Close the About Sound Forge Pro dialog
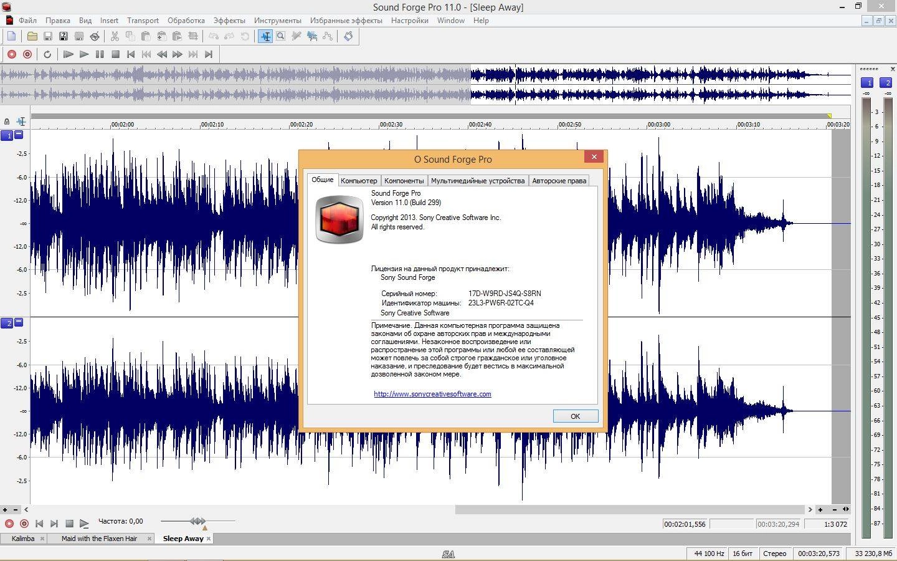This screenshot has height=561, width=897. click(594, 156)
